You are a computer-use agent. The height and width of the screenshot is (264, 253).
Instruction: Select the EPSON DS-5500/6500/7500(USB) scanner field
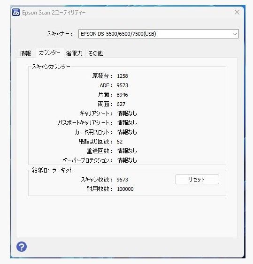tap(159, 34)
